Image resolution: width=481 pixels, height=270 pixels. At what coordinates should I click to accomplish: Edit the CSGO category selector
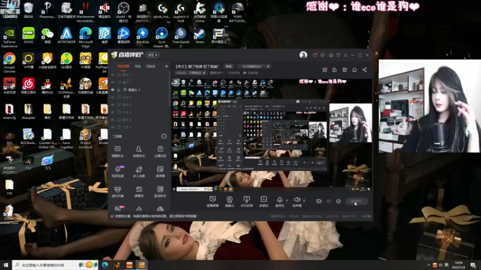(190, 73)
